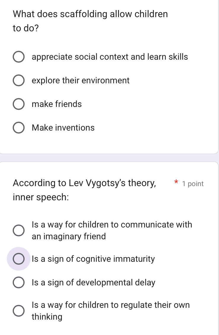Click the 'appreciate social context and learn skills' text
219x335 pixels.
[110, 57]
